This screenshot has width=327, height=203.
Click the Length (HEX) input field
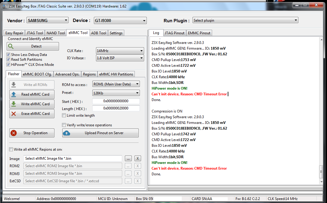point(116,108)
